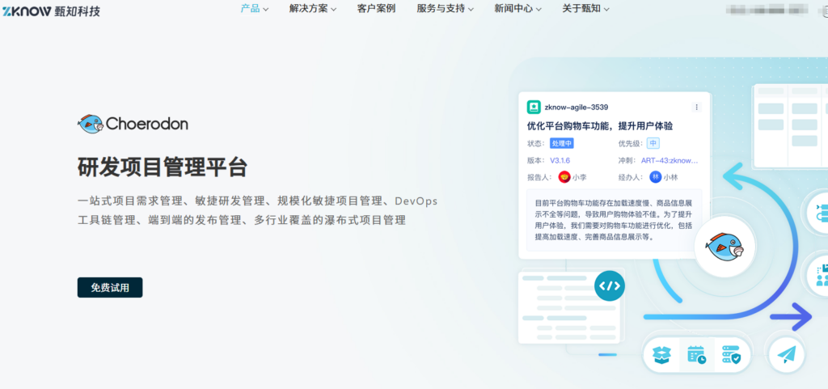Click the central fish mascot circle
This screenshot has height=389, width=828.
pos(725,247)
